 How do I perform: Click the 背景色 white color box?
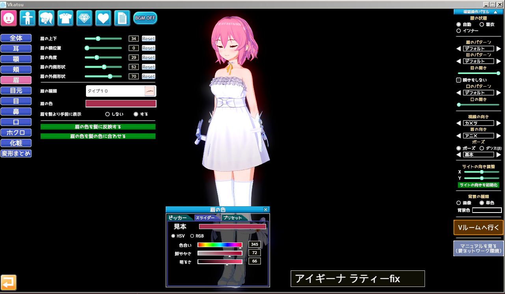coord(486,210)
